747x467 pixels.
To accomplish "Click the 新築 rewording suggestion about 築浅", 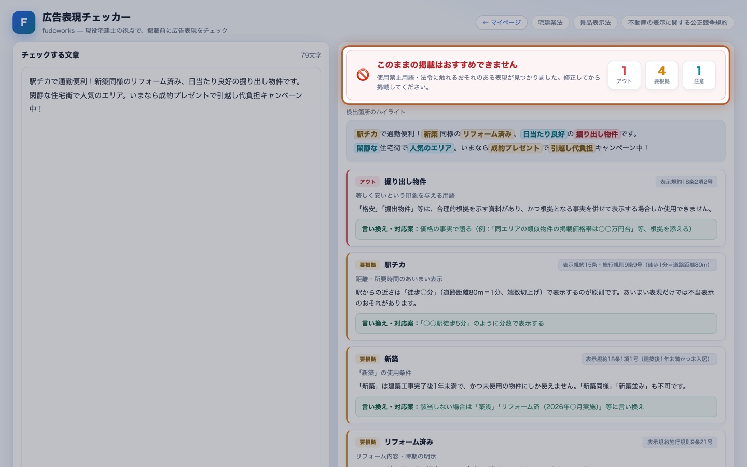I will click(x=536, y=407).
